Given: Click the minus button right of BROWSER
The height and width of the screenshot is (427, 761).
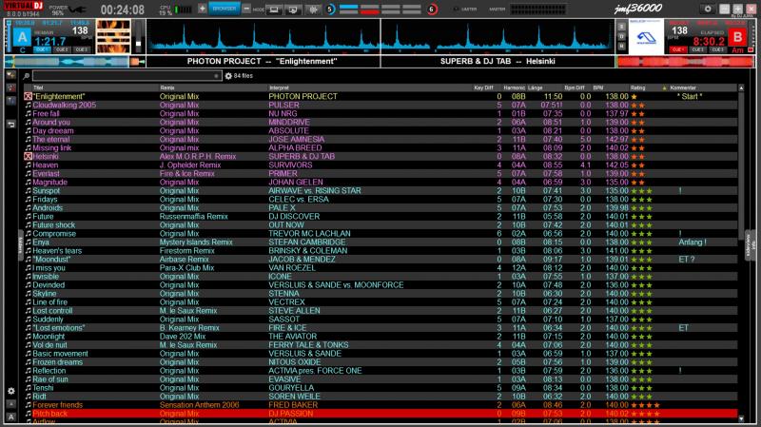Looking at the screenshot, I should tap(246, 9).
